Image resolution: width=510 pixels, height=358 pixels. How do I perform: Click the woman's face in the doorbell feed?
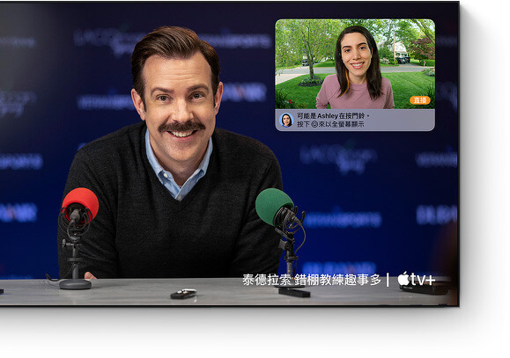point(356,54)
